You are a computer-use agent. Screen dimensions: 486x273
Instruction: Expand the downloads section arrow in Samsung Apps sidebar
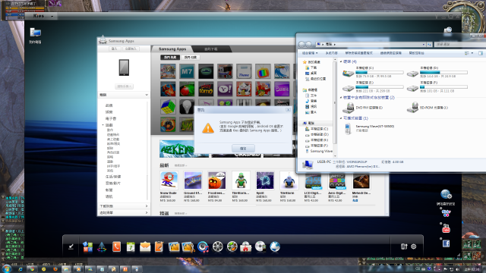147,206
